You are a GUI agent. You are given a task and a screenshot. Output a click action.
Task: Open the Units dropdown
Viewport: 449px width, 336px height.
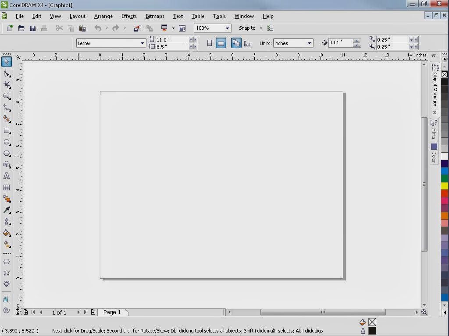[310, 43]
